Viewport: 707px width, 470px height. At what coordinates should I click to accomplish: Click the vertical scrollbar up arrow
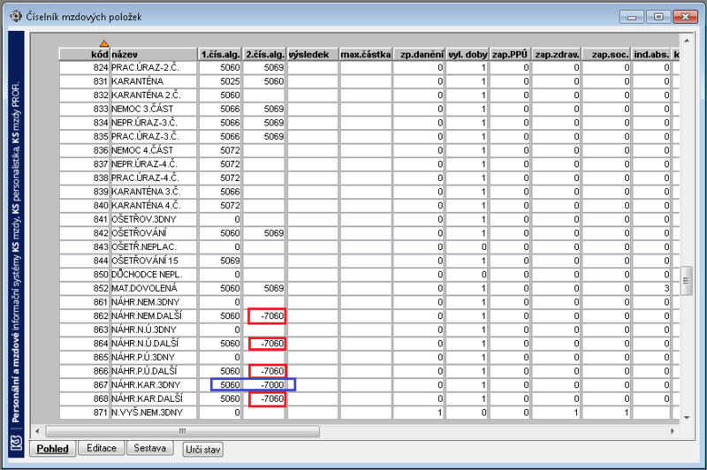point(687,41)
